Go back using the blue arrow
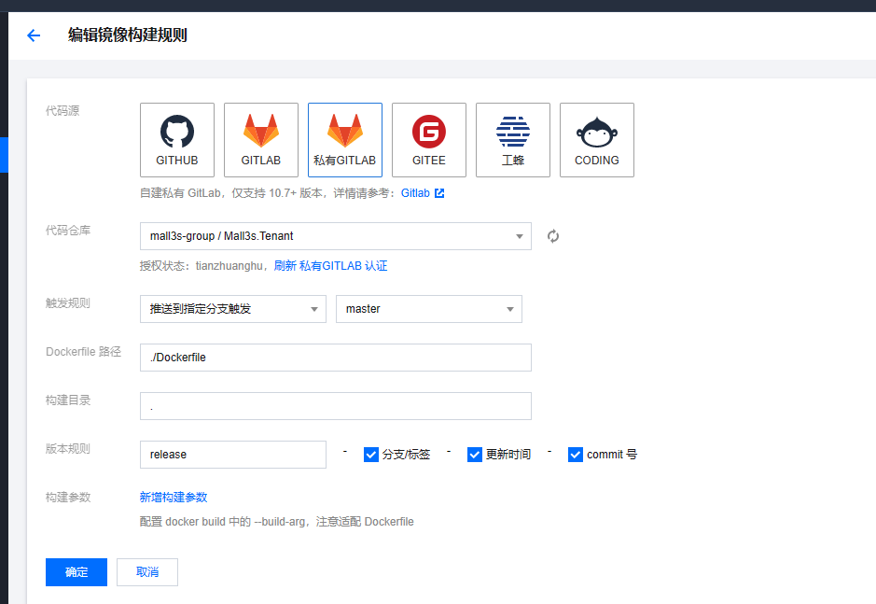The image size is (876, 604). [34, 35]
